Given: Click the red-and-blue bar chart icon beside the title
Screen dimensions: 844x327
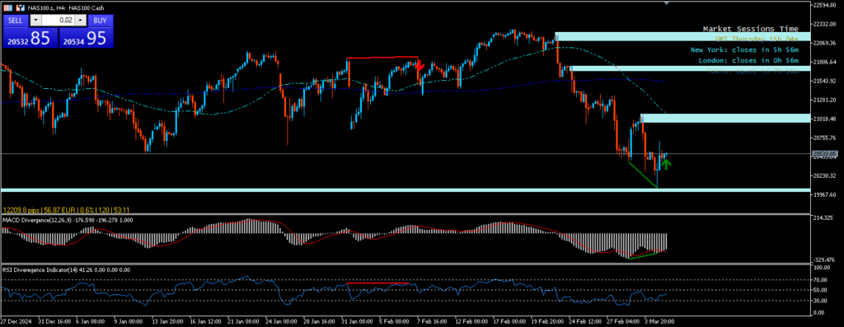Looking at the screenshot, I should (21, 8).
